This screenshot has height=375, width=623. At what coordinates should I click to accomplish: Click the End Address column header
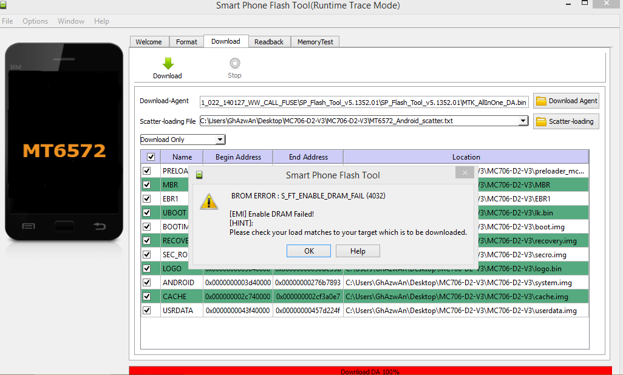tap(308, 157)
